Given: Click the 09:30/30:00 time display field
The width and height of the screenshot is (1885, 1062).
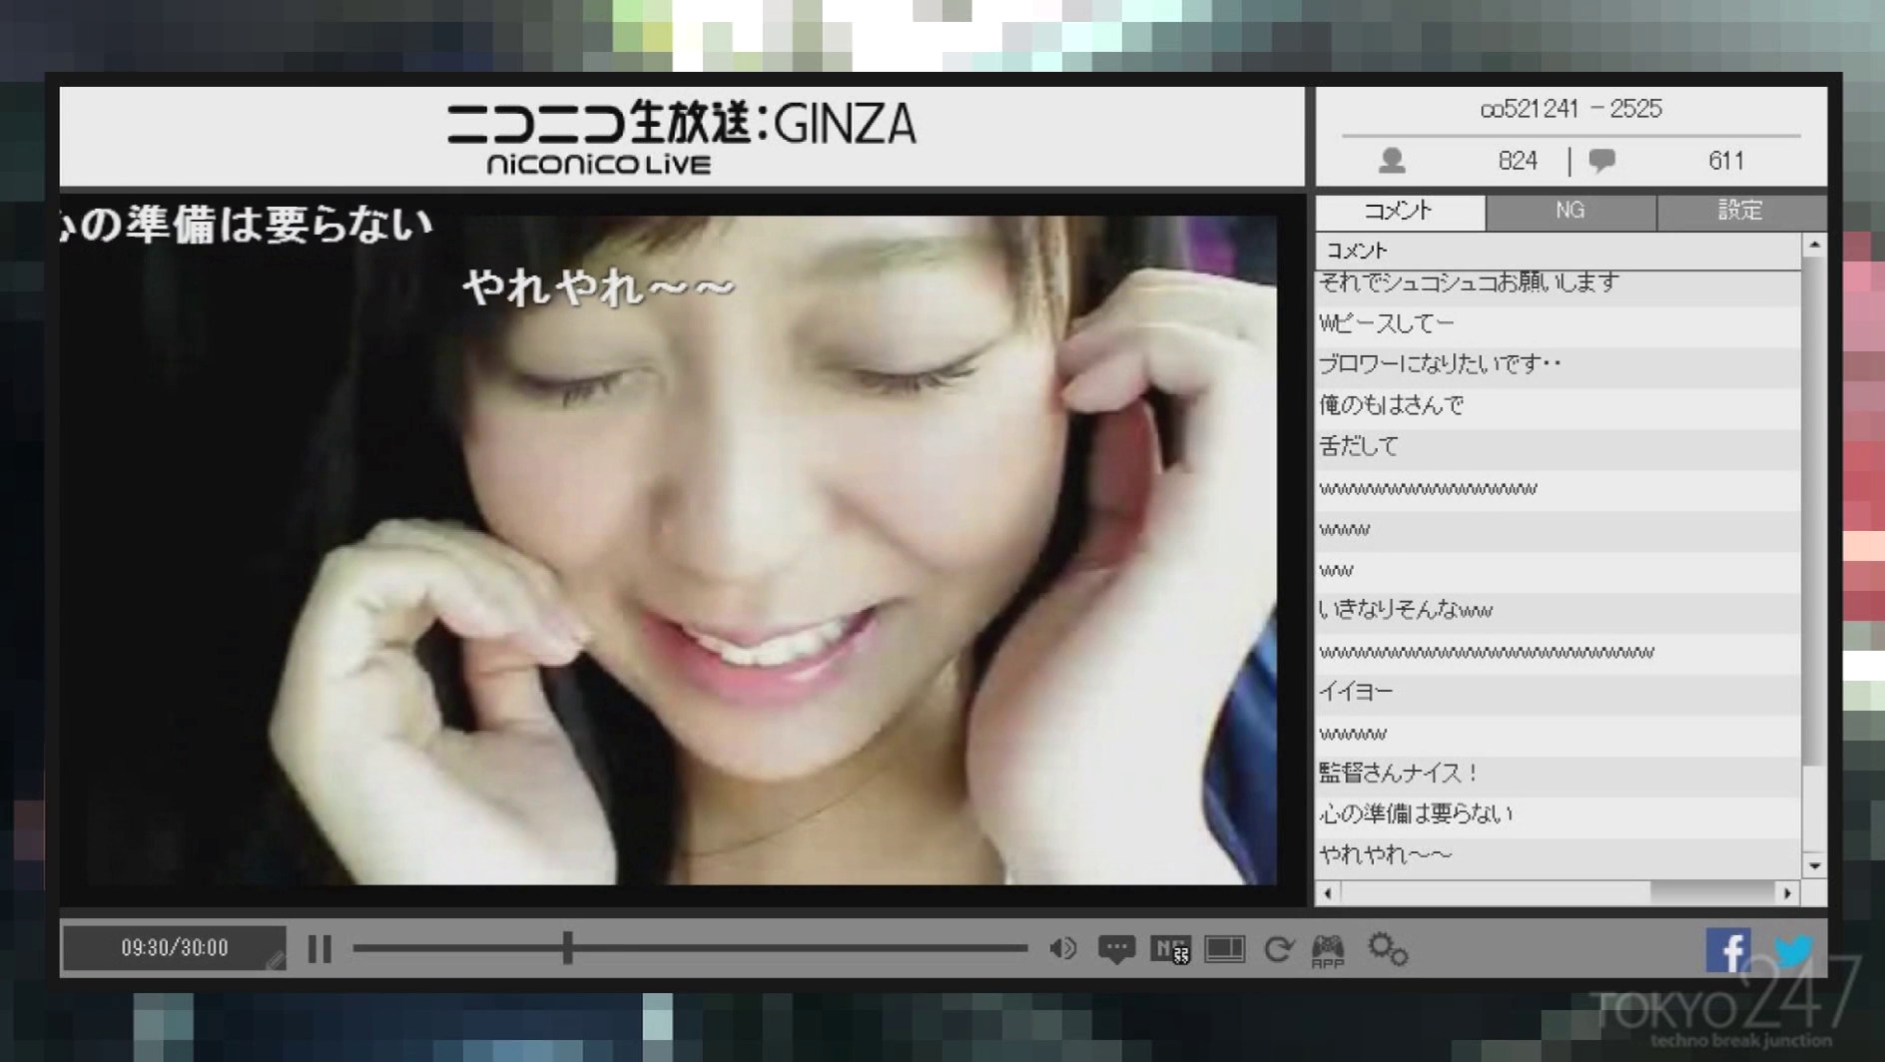Looking at the screenshot, I should coord(175,947).
